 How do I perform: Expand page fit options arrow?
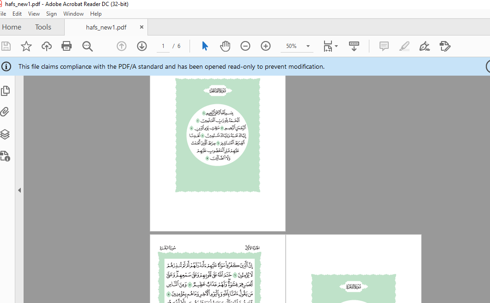point(336,46)
